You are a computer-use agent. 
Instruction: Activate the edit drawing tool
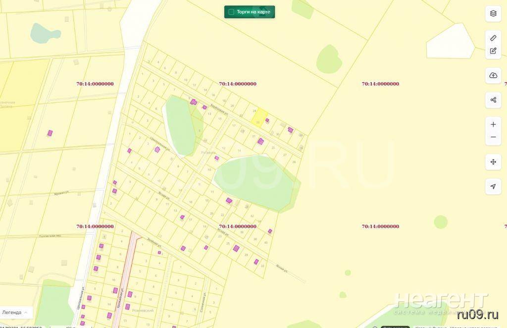[493, 51]
